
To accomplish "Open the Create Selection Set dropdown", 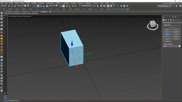I will [87, 6].
